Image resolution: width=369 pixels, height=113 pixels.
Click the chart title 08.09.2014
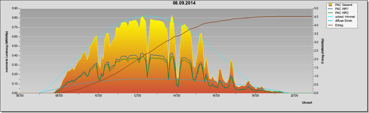point(184,3)
